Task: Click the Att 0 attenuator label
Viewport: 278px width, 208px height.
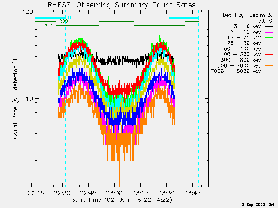Action: (265, 21)
